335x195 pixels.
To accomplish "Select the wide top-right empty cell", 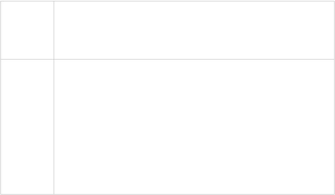I will [194, 30].
